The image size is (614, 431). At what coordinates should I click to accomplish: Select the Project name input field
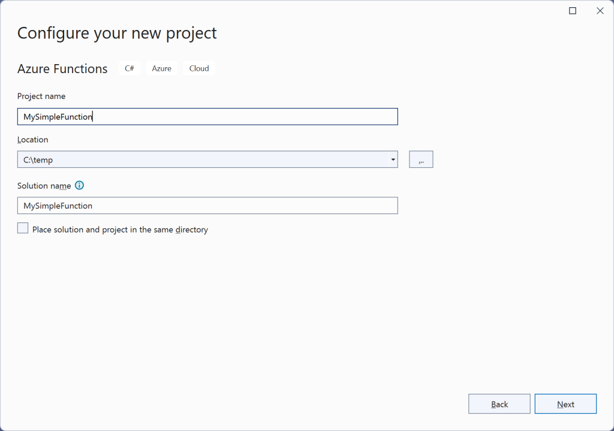(207, 116)
